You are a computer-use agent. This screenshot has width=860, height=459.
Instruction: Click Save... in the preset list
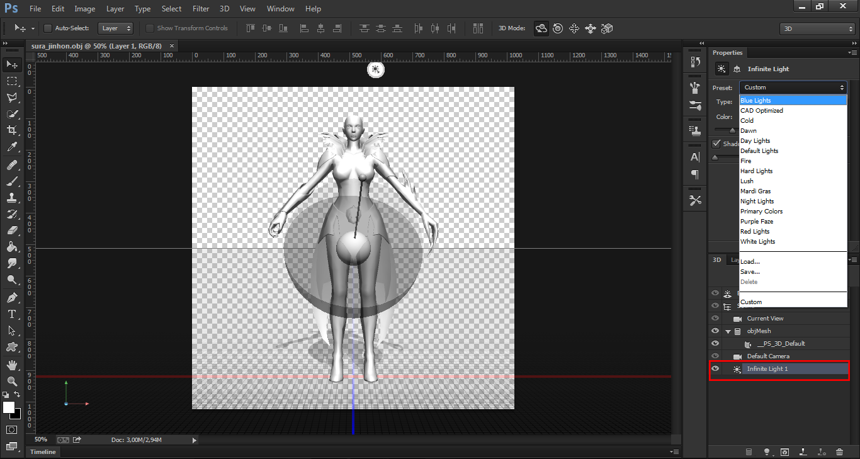point(793,272)
